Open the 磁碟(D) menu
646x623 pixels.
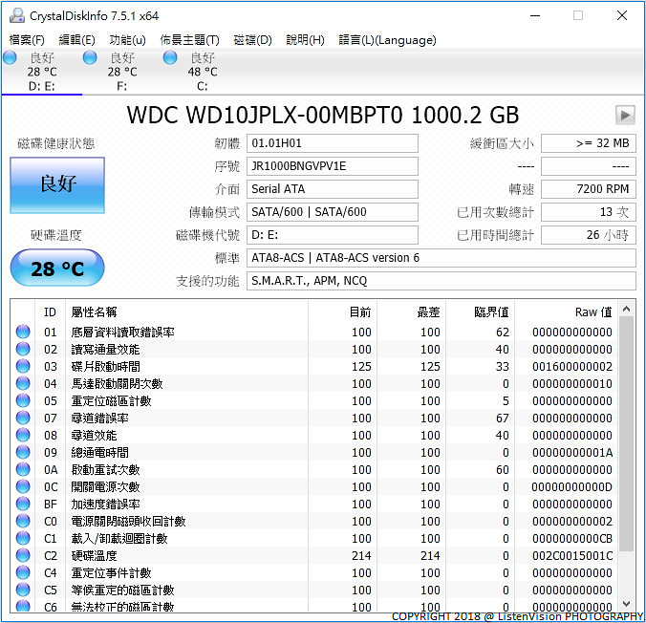(x=252, y=40)
